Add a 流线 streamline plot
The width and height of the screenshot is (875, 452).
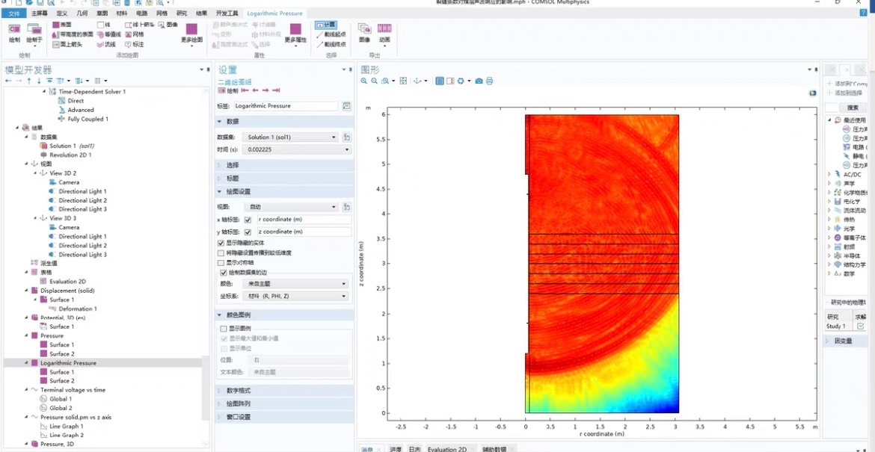coord(107,44)
